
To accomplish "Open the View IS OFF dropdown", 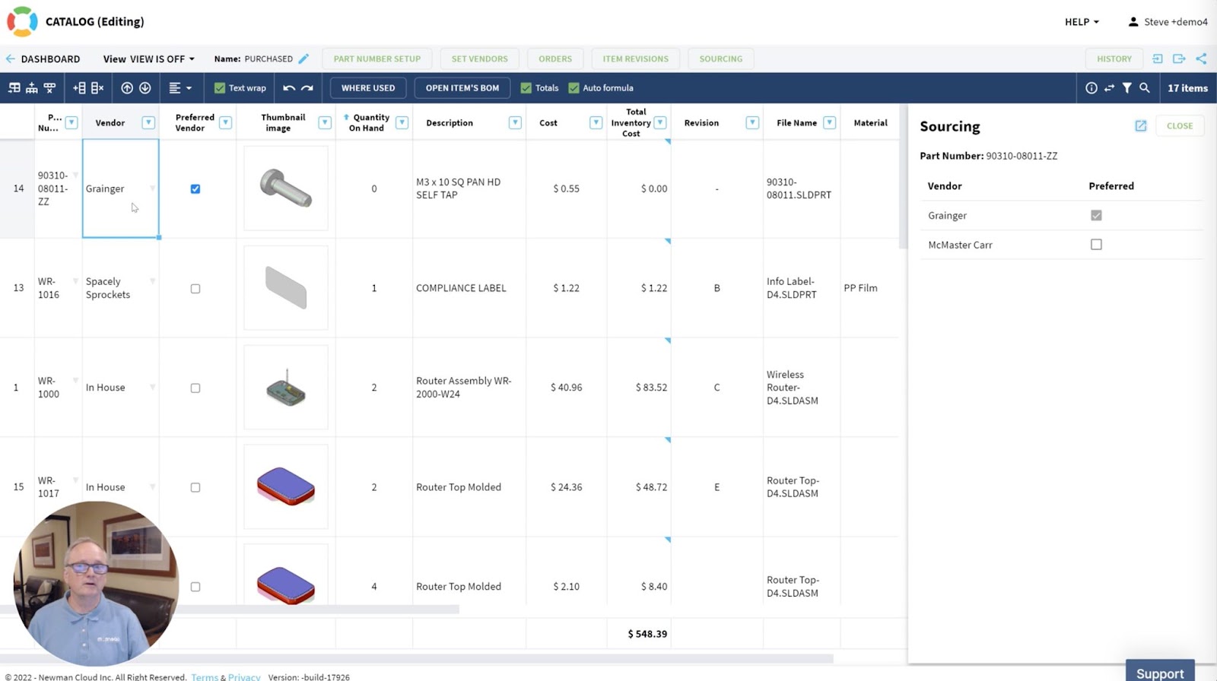I will (149, 59).
